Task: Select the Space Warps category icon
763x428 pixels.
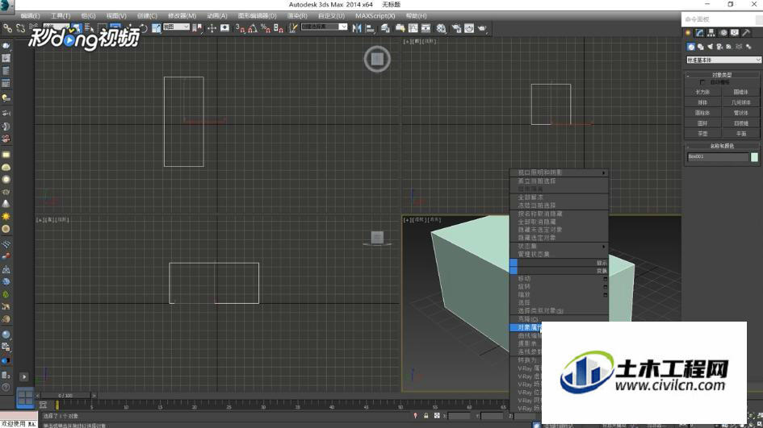Action: point(739,47)
